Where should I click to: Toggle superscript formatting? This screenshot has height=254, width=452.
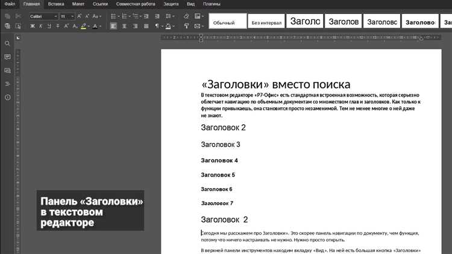(x=66, y=27)
